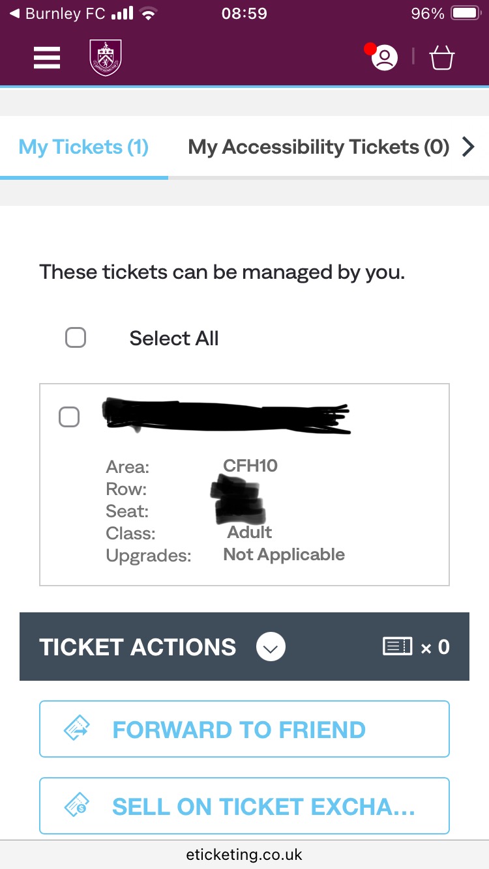Expand the Ticket Actions chevron
Image resolution: width=489 pixels, height=869 pixels.
click(x=271, y=647)
